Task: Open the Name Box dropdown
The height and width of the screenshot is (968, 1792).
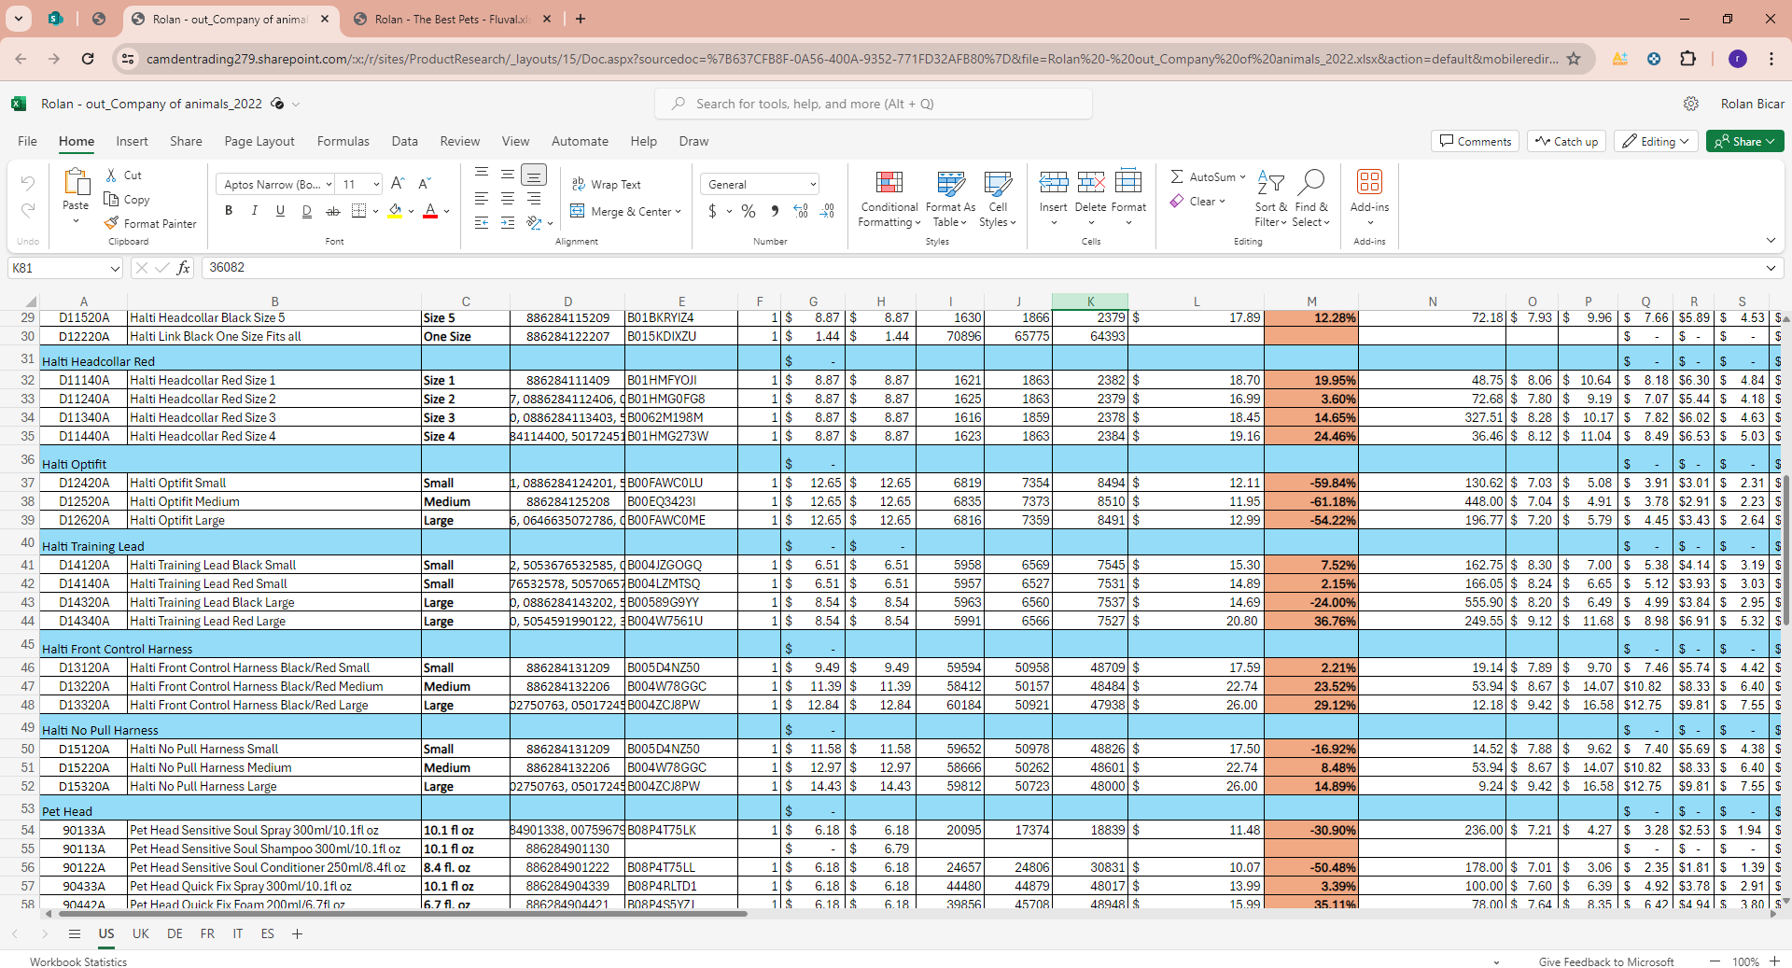Action: (x=115, y=268)
